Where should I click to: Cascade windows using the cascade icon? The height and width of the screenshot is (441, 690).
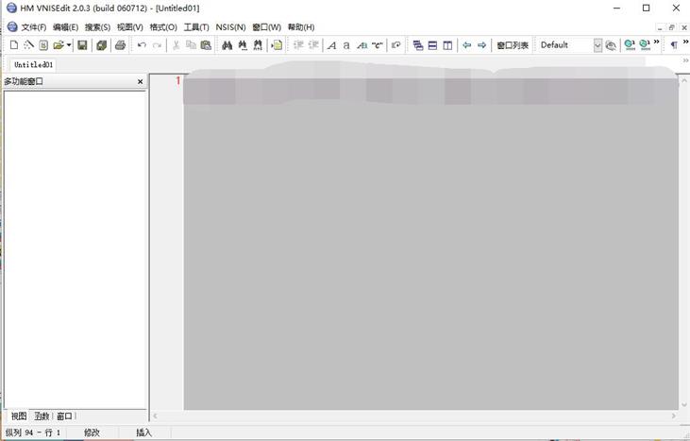point(418,45)
